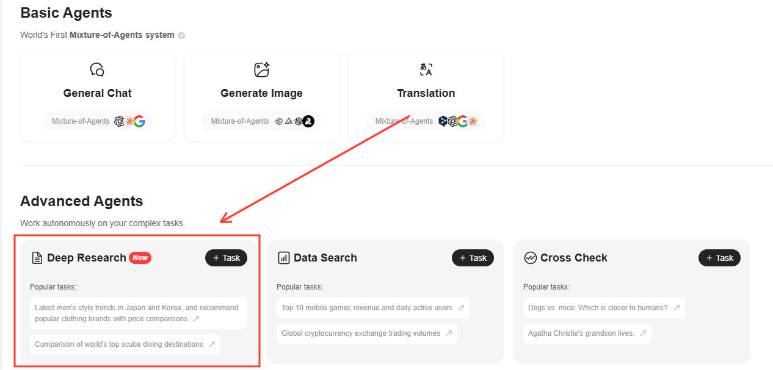Click the Google G icon under General Chat
The width and height of the screenshot is (773, 370).
tap(139, 121)
